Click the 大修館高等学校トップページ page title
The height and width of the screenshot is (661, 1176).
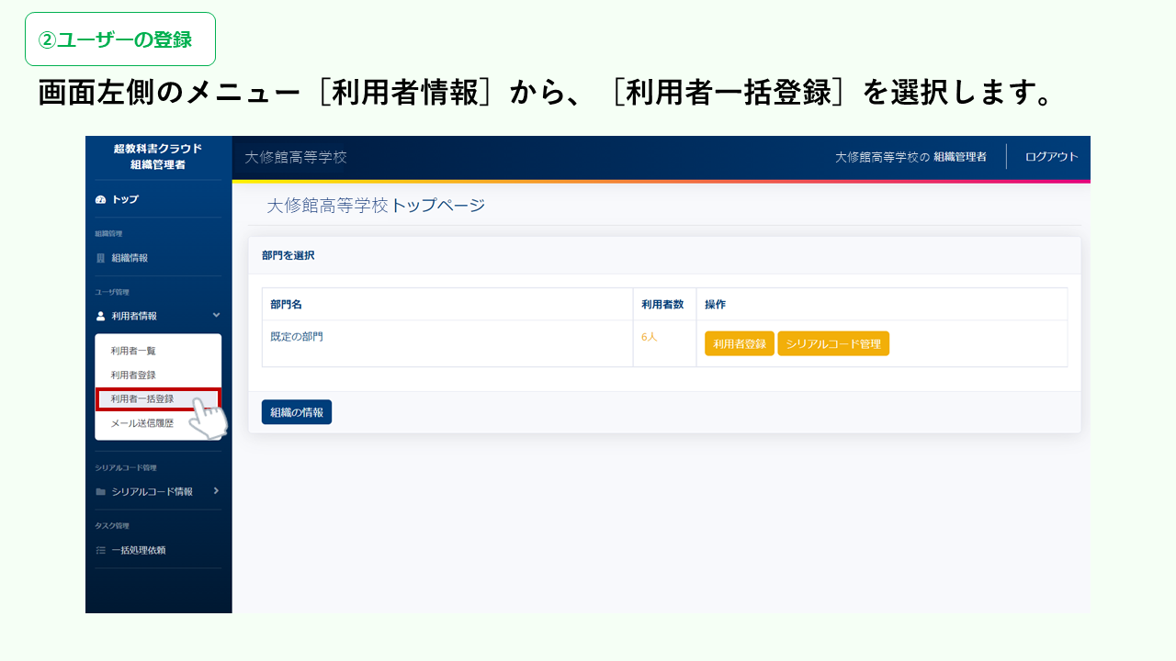[376, 206]
